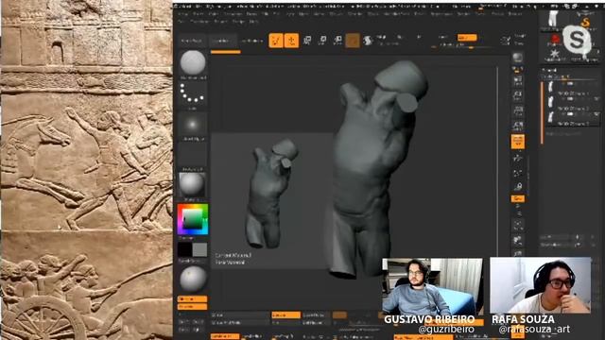This screenshot has height=340, width=605.
Task: Open the alpha glow thumbnail
Action: pyautogui.click(x=193, y=125)
